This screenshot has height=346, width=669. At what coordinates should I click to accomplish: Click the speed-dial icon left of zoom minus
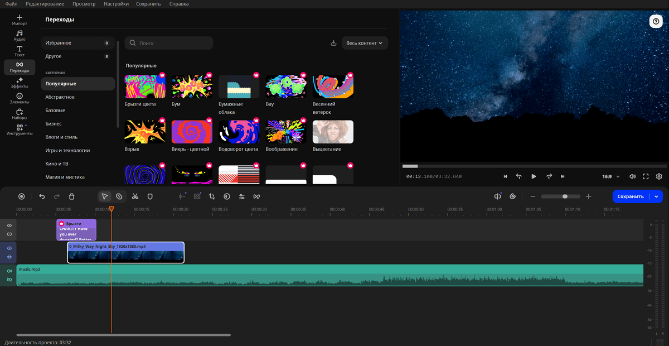pos(513,196)
